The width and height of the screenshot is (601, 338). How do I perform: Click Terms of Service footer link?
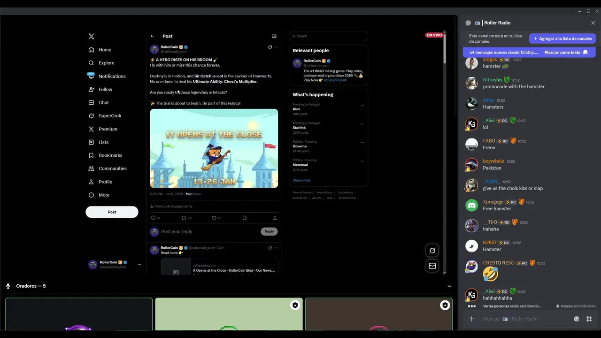tap(302, 192)
